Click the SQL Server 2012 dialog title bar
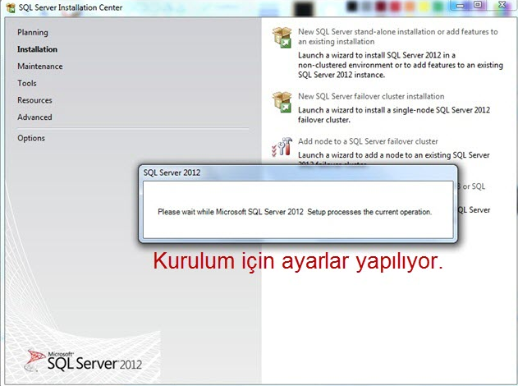 298,172
